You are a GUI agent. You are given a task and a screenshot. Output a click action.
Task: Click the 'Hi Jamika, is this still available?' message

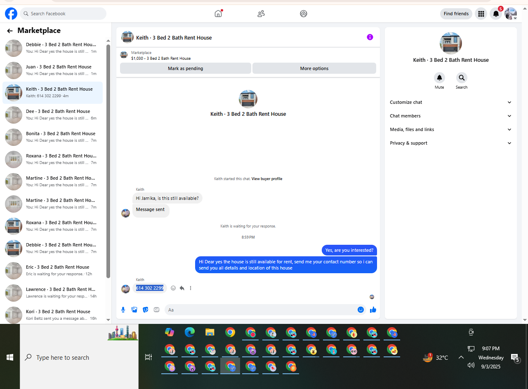[167, 198]
